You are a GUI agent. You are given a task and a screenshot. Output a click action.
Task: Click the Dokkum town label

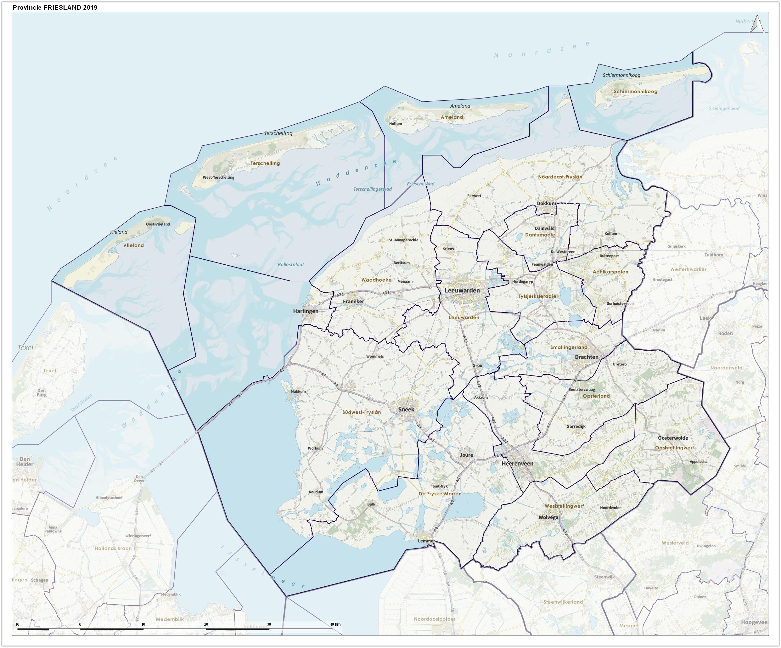point(546,204)
